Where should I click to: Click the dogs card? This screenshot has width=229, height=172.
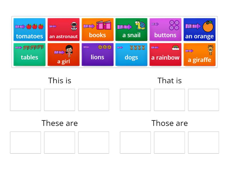click(x=131, y=54)
